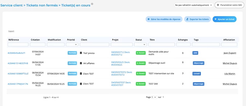Open project link D#DEVISTEST Devis #DEVISTEST
246x106 pixels.
[121, 84]
